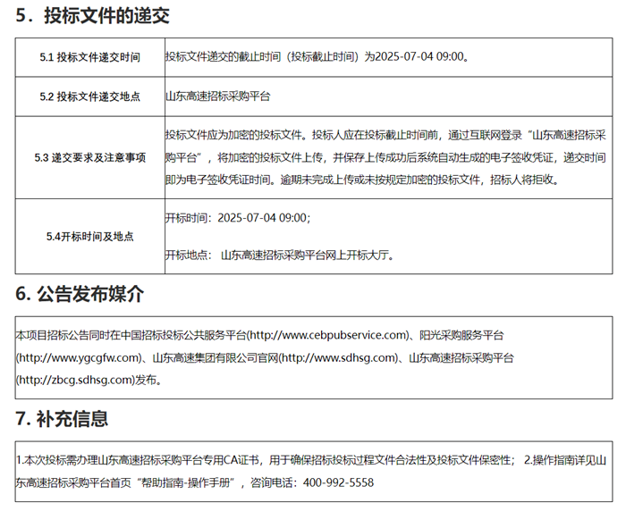Viewport: 626px width, 511px height.
Task: Click the bid deadline text '2025-07-04 09:00'
Action: pos(419,56)
